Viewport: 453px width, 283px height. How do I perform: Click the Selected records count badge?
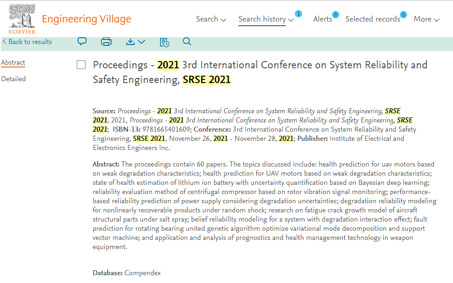click(x=403, y=15)
